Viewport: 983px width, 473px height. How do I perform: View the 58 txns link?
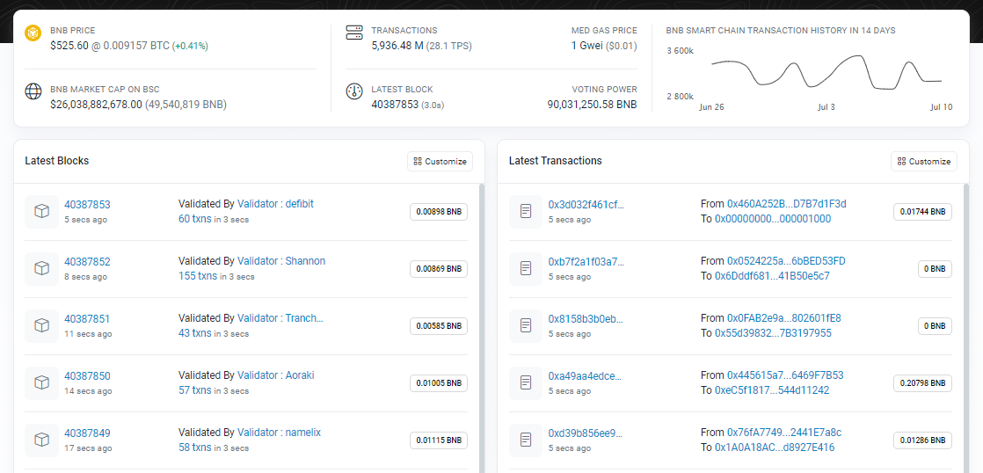click(x=195, y=448)
